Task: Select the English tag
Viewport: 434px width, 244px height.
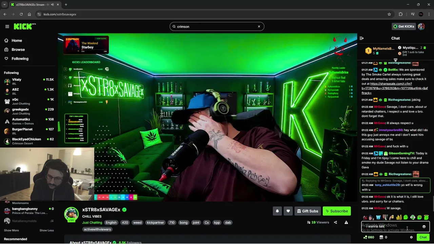Action: pyautogui.click(x=111, y=223)
